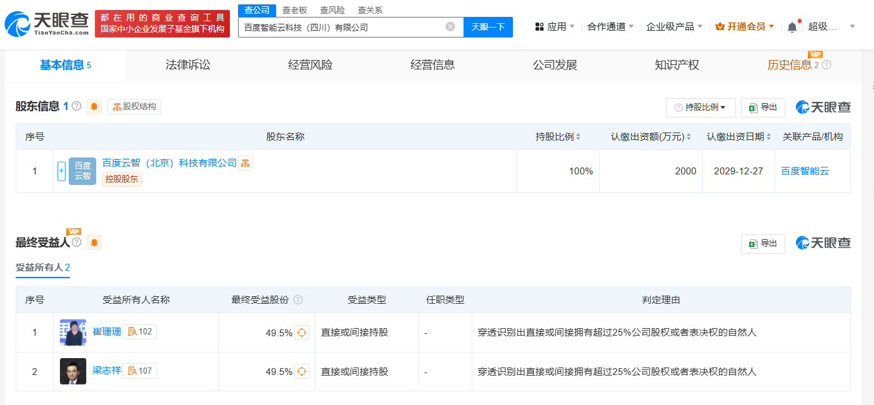Clear the search box text
The height and width of the screenshot is (405, 874).
point(450,27)
